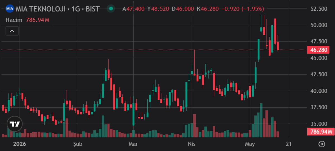
Task: Click the Mar time axis label
Action: pyautogui.click(x=133, y=144)
